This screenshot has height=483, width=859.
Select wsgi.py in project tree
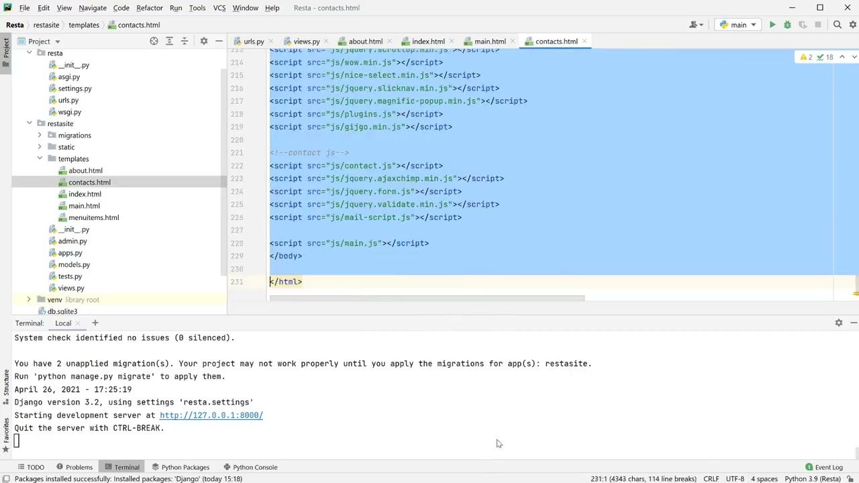pos(69,112)
